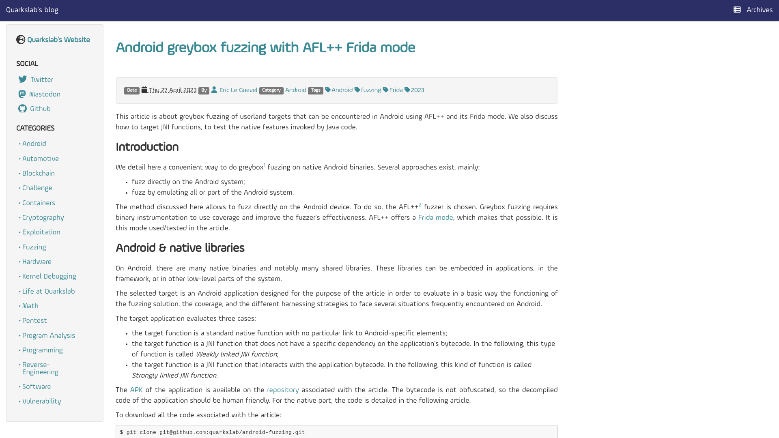This screenshot has height=438, width=779.
Task: Select the Frida tag filter
Action: [x=396, y=90]
